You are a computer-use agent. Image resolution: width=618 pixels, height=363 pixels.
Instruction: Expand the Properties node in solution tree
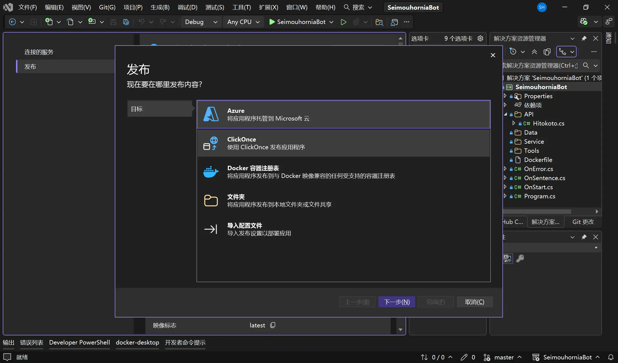tap(505, 96)
